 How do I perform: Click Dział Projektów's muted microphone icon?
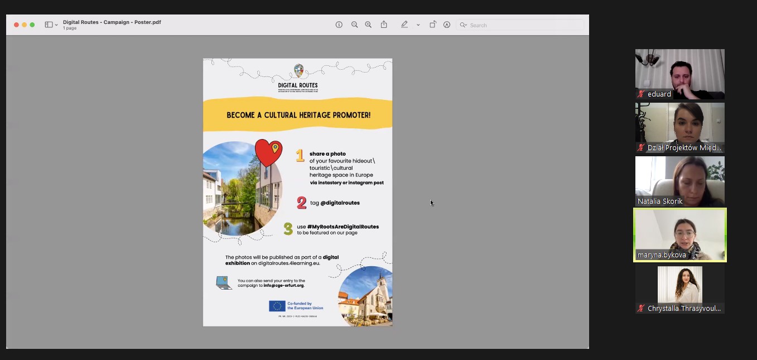(x=642, y=148)
